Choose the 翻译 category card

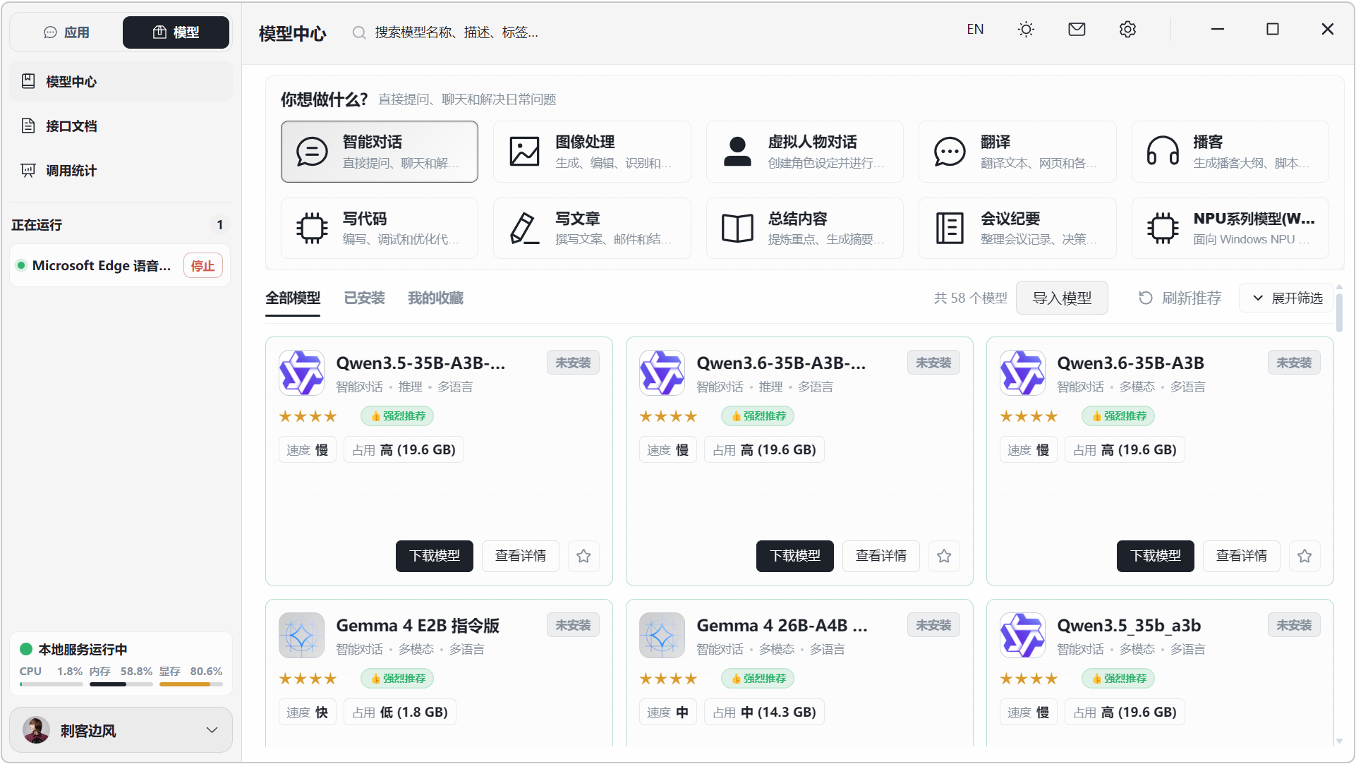coord(1017,152)
